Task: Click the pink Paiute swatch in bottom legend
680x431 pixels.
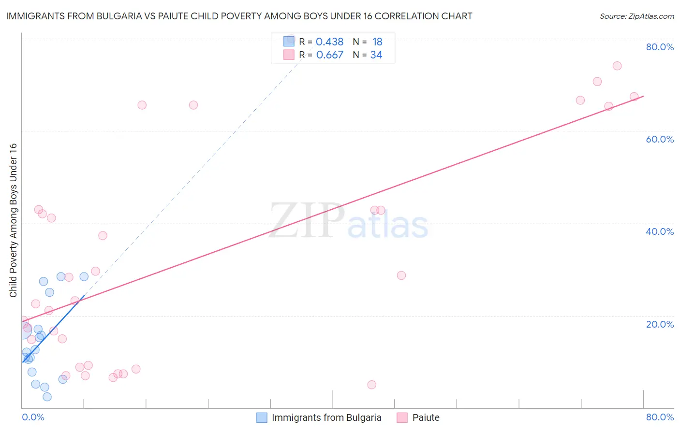Action: tap(402, 417)
